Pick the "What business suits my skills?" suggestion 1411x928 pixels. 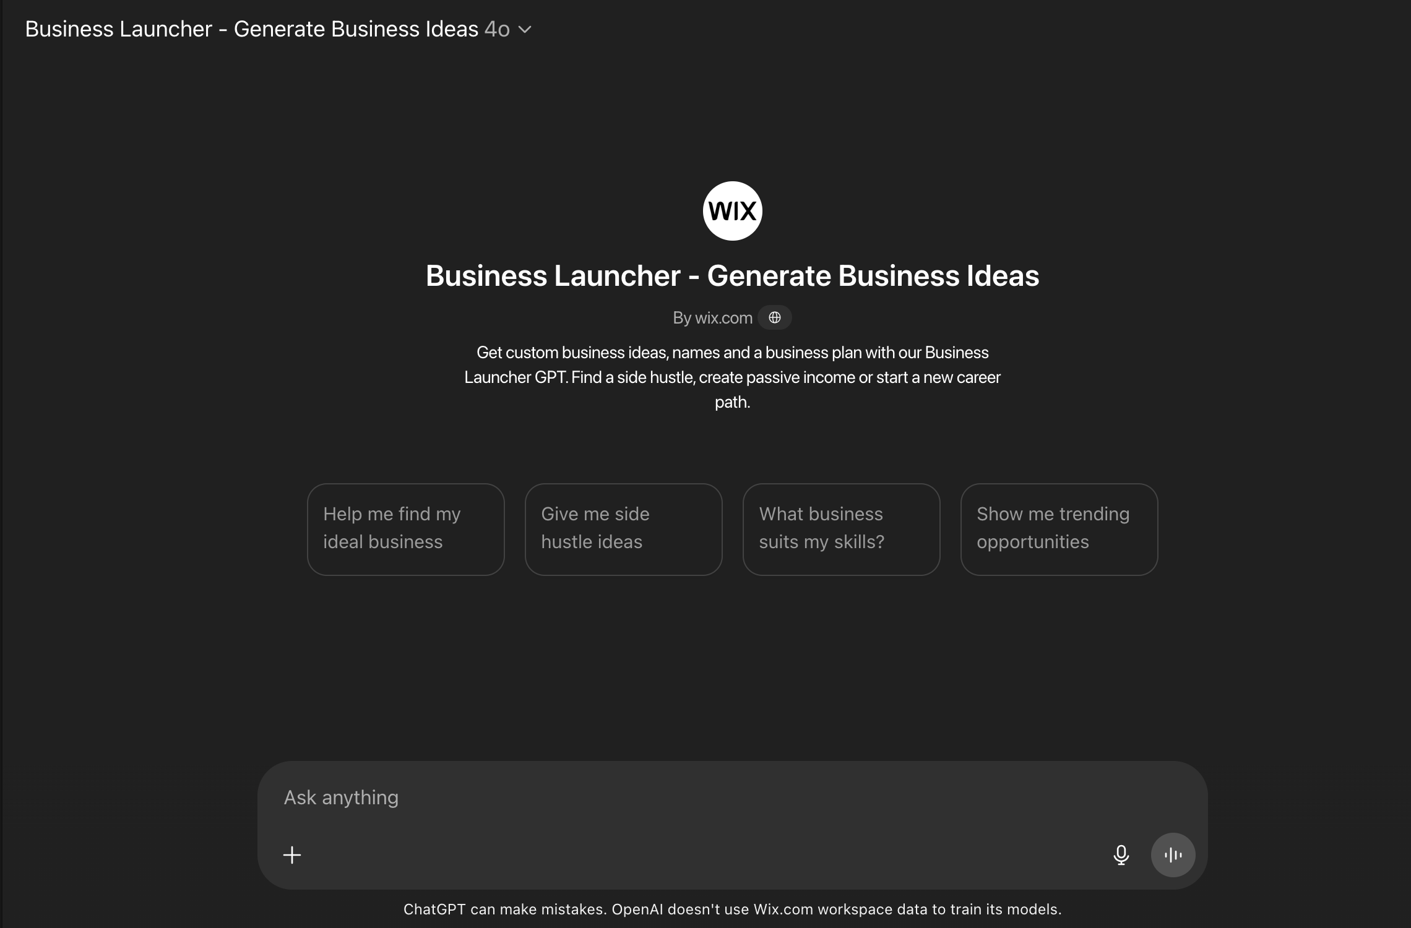click(841, 529)
